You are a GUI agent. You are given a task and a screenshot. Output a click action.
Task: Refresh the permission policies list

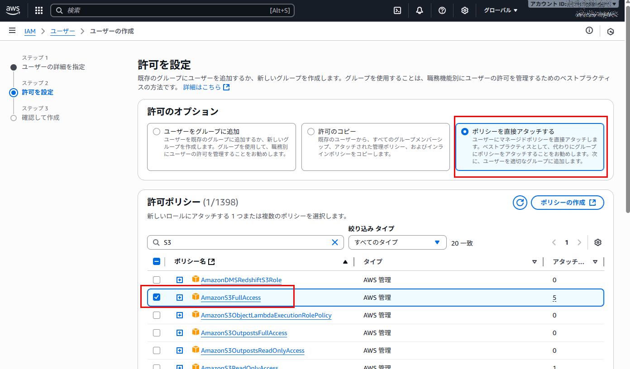click(520, 203)
